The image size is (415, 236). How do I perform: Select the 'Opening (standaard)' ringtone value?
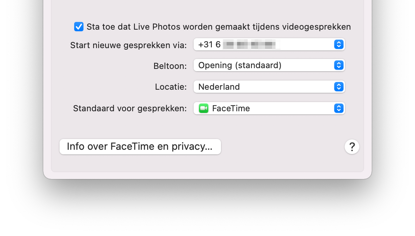(x=240, y=65)
